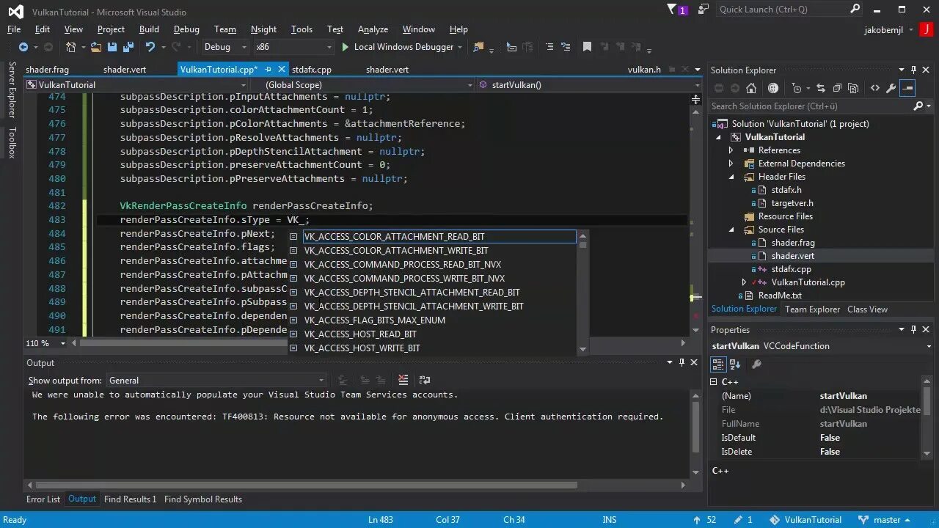Select stdafx.h in Solution Explorer
Screen dimensions: 939x528
786,190
